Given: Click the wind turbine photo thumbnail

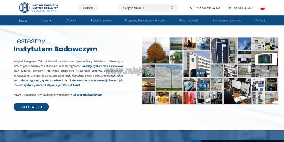Looking at the screenshot, I should (x=169, y=77).
